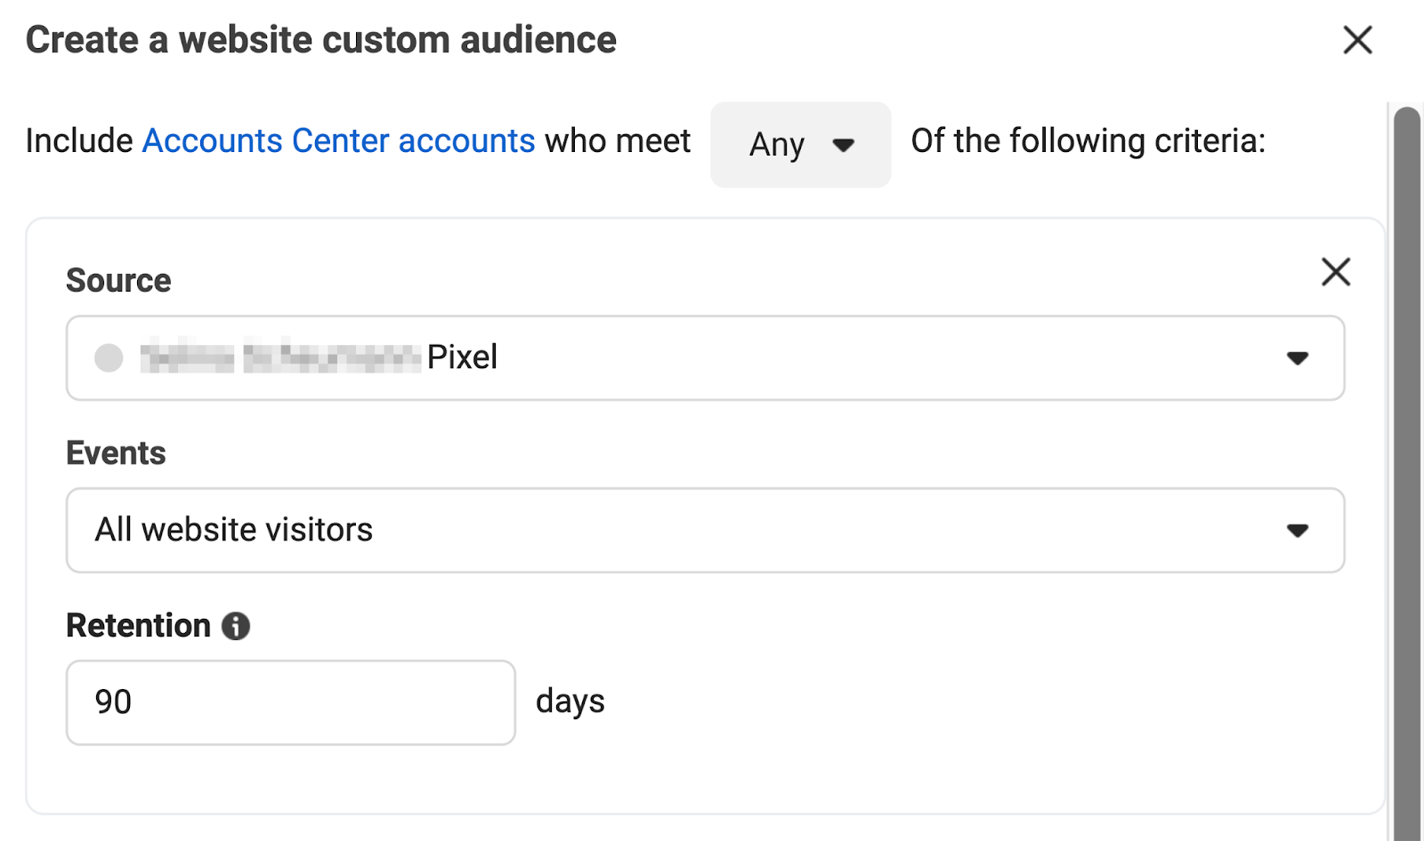Image resolution: width=1424 pixels, height=841 pixels.
Task: Click the Events dropdown caret icon
Action: (x=1299, y=530)
